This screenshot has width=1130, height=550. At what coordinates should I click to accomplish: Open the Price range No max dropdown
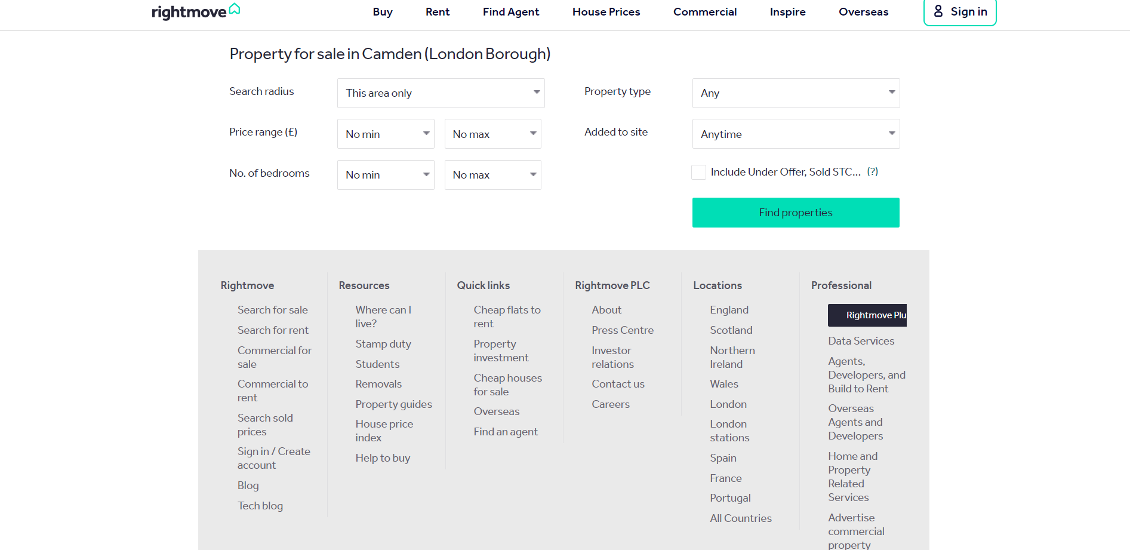coord(493,134)
